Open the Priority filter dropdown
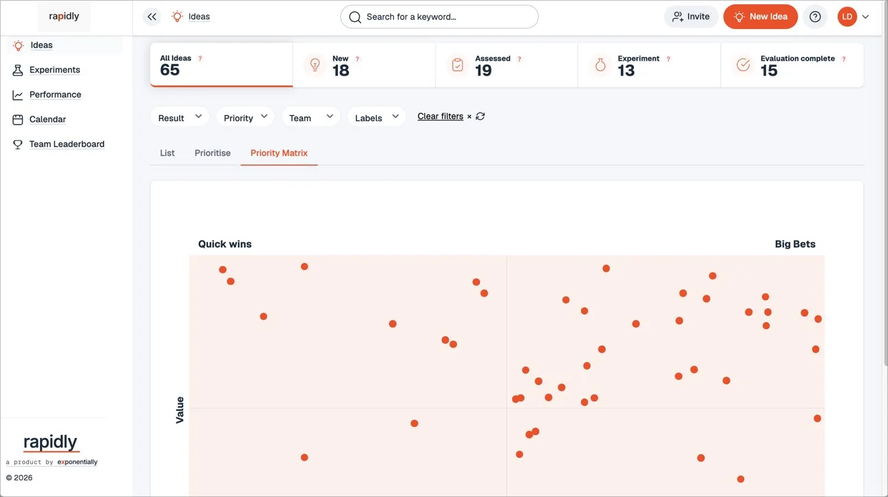This screenshot has width=888, height=497. pyautogui.click(x=246, y=118)
